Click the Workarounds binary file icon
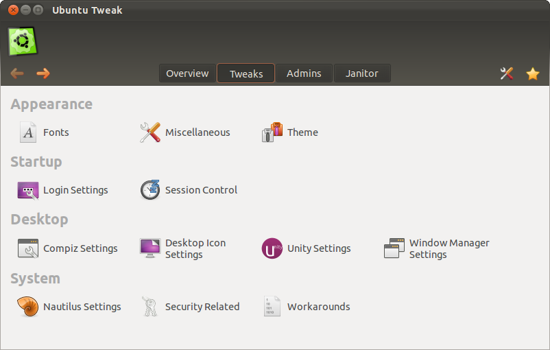This screenshot has width=550, height=350. (272, 307)
